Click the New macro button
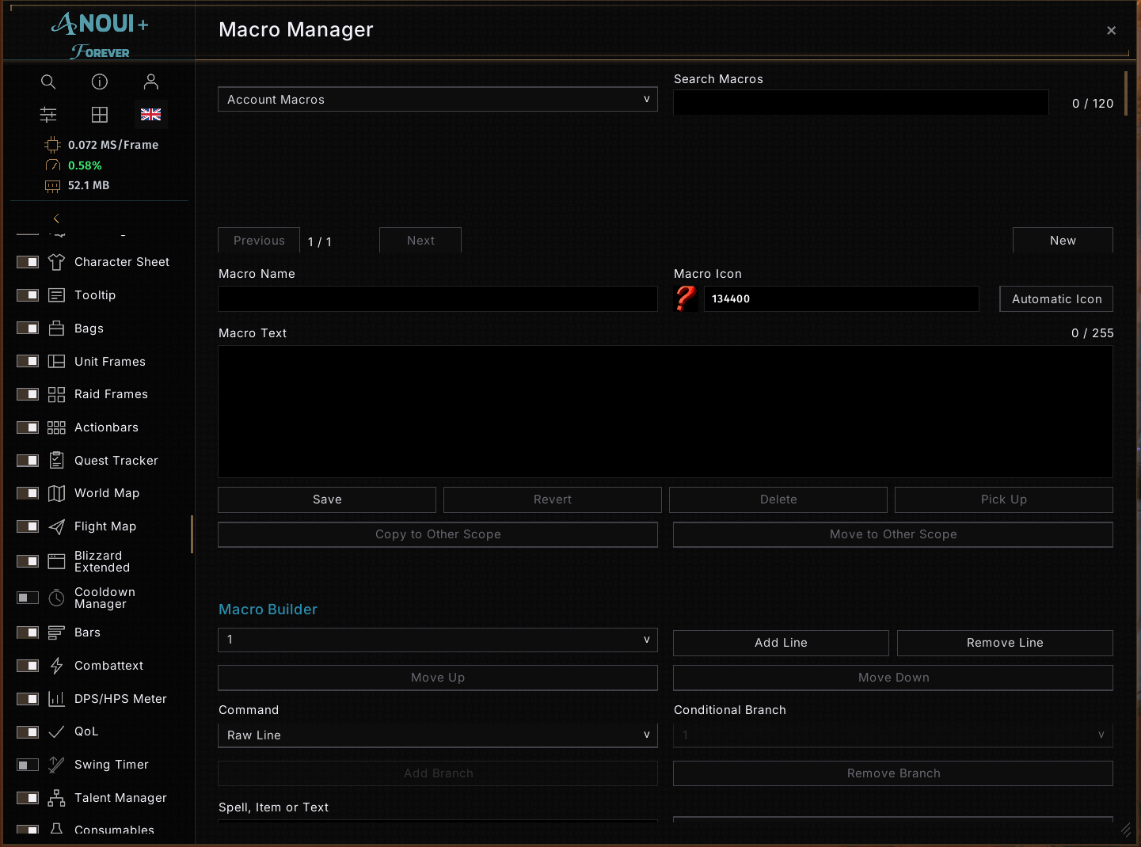 pyautogui.click(x=1063, y=241)
